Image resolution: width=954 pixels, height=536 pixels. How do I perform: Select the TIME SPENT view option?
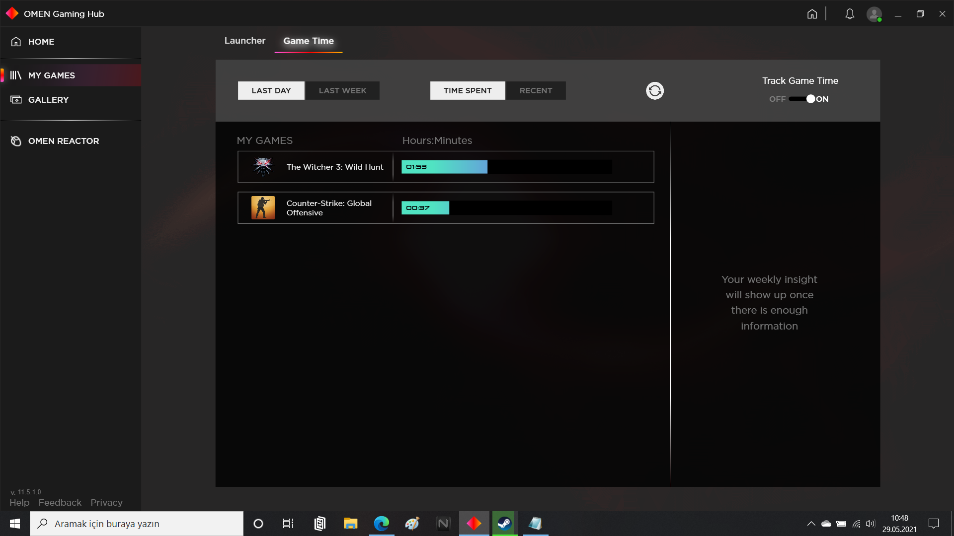[x=467, y=90]
